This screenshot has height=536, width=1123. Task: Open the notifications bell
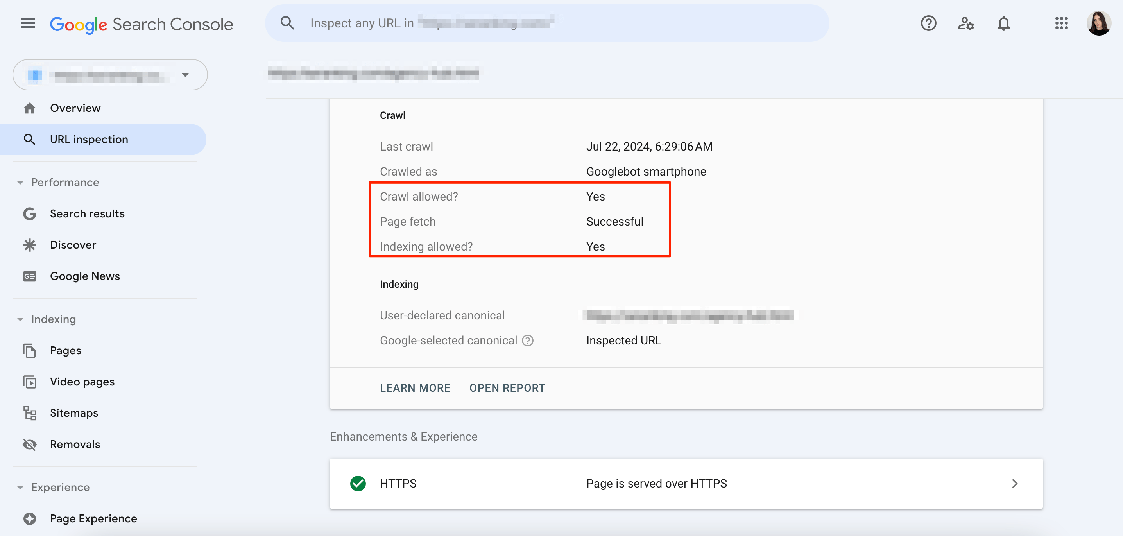(x=1003, y=23)
